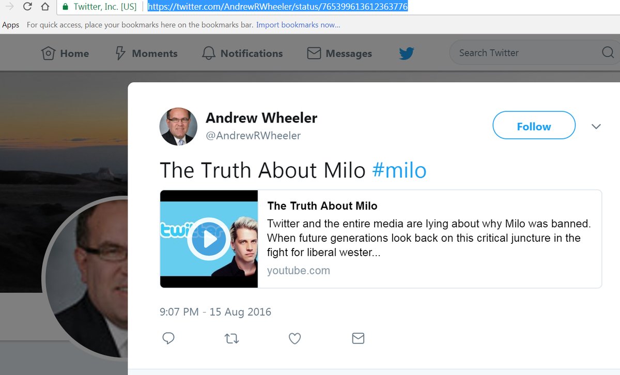The image size is (620, 375).
Task: Reply to the tweet
Action: coord(168,338)
